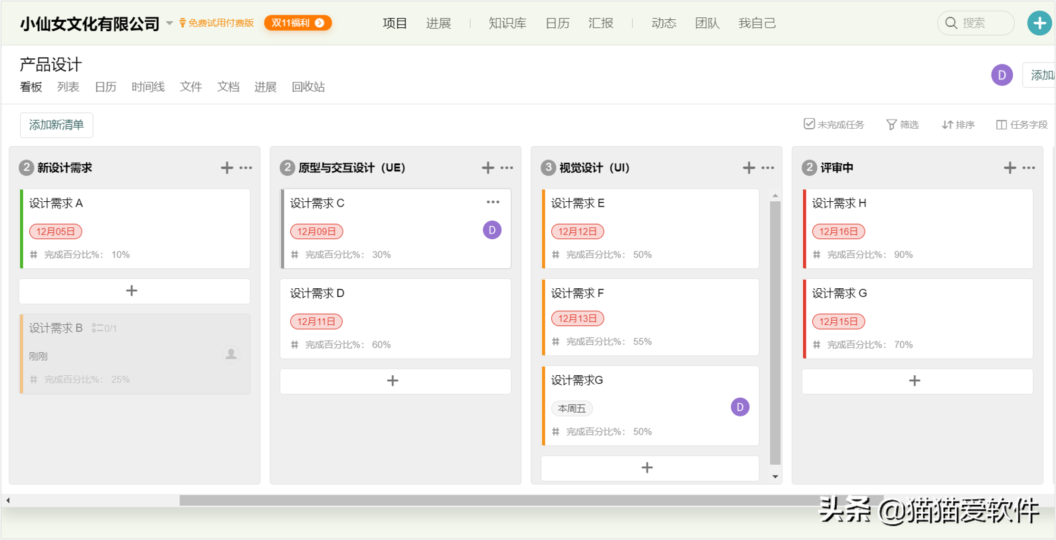Open the 知识库 top menu
Image resolution: width=1056 pixels, height=540 pixels.
[507, 23]
